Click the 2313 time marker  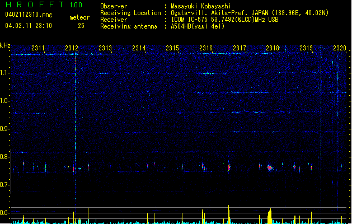105,48
